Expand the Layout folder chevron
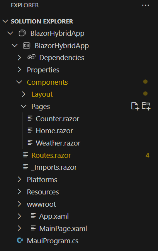Image resolution: width=158 pixels, height=251 pixels. point(24,94)
